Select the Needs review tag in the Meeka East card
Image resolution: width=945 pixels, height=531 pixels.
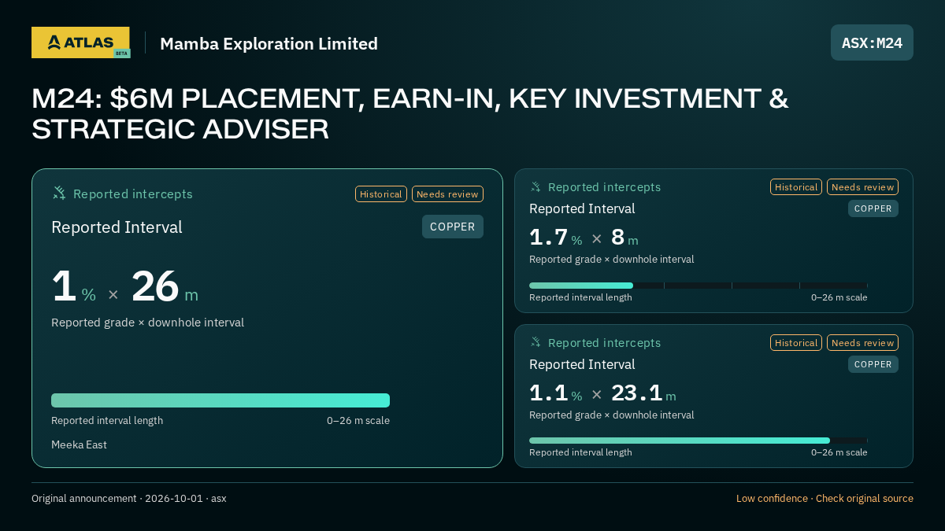(447, 194)
